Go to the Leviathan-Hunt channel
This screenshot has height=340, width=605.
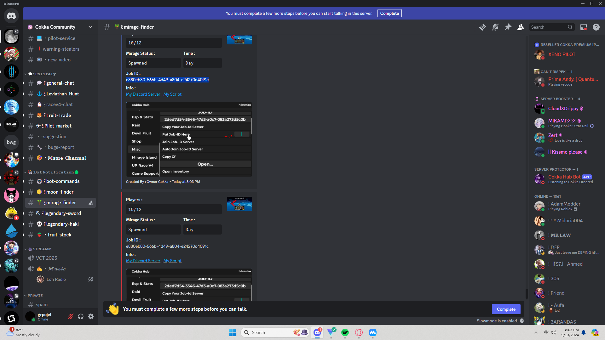[x=60, y=94]
